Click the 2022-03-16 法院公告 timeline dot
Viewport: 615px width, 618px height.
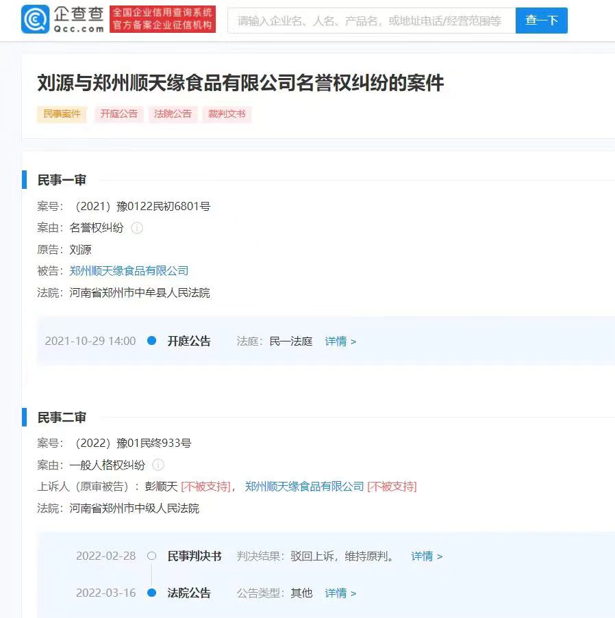151,593
